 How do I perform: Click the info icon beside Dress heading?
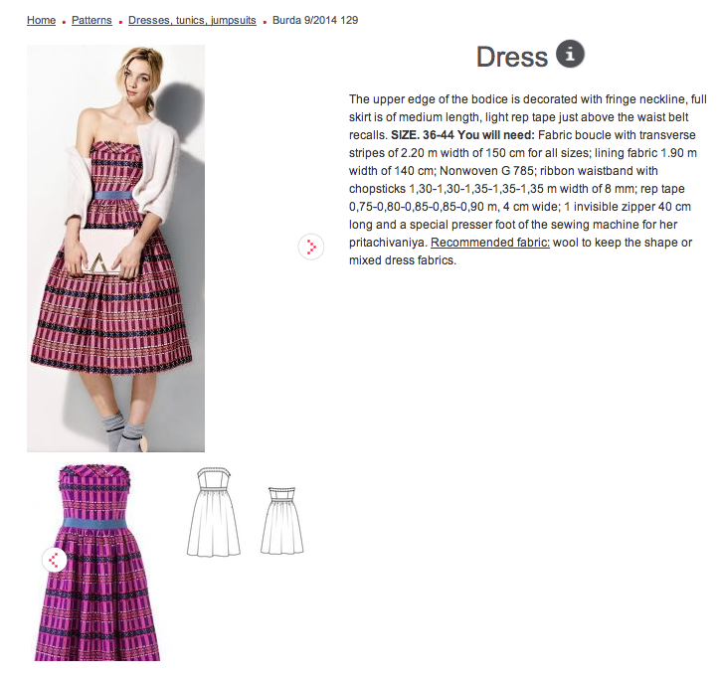click(570, 54)
